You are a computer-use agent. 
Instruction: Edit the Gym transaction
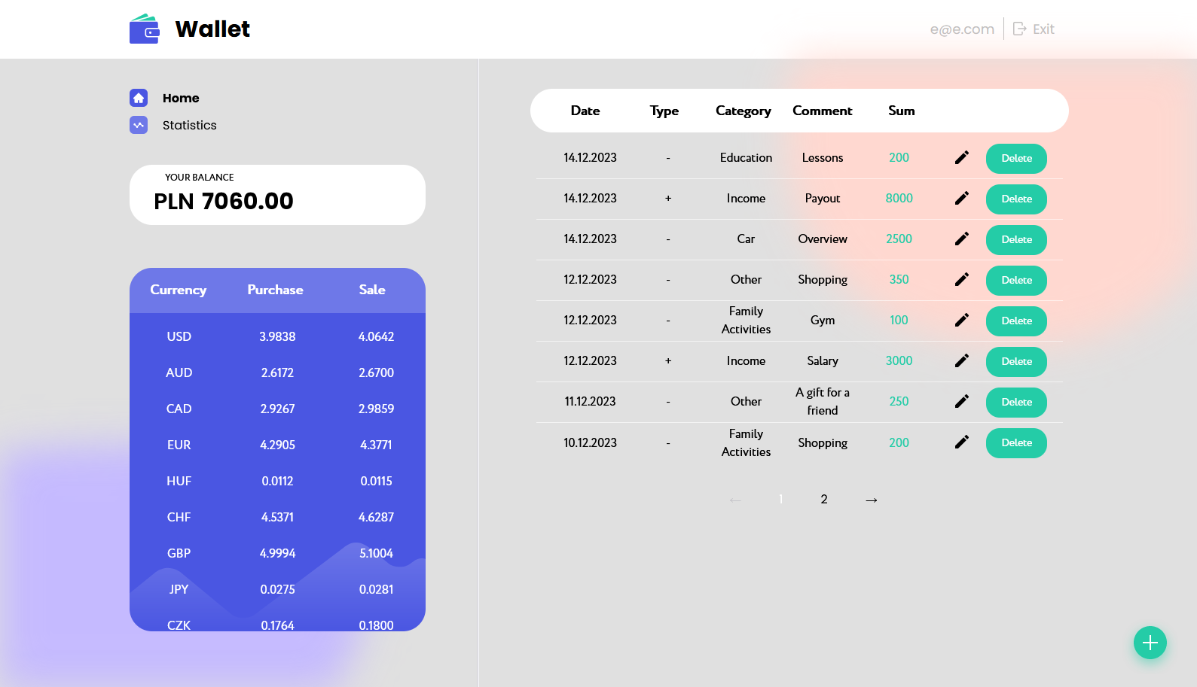pyautogui.click(x=962, y=321)
